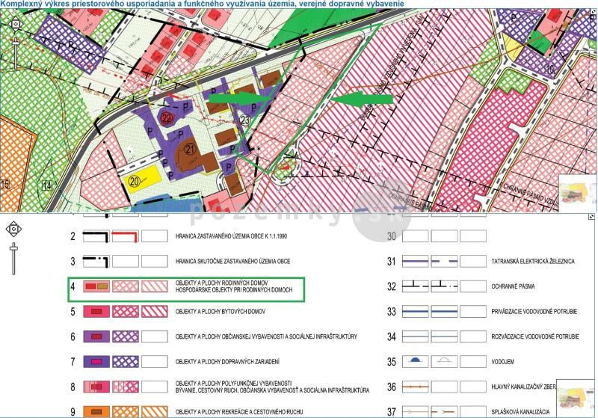Click the lower part of map zoom slider track
The width and height of the screenshot is (598, 418).
(x=15, y=58)
